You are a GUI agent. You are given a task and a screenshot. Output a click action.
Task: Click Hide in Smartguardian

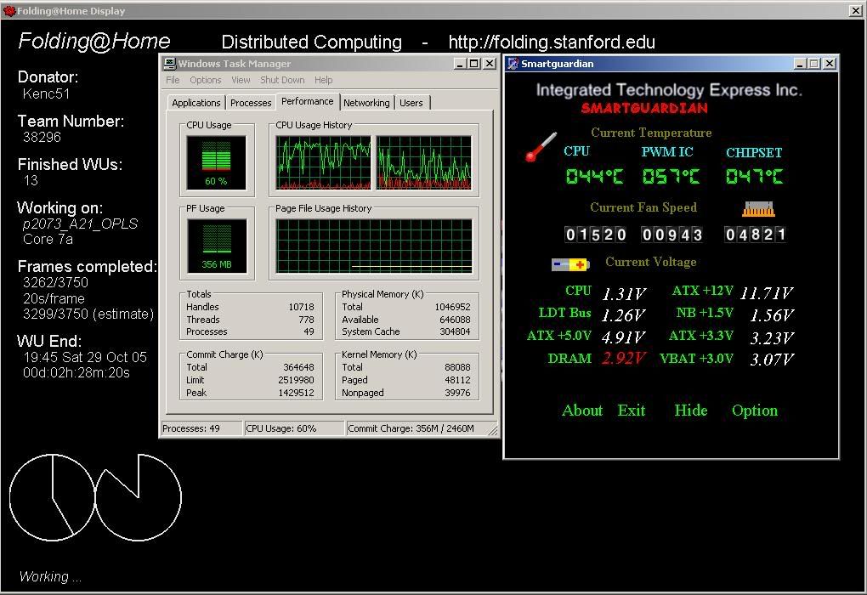click(690, 411)
